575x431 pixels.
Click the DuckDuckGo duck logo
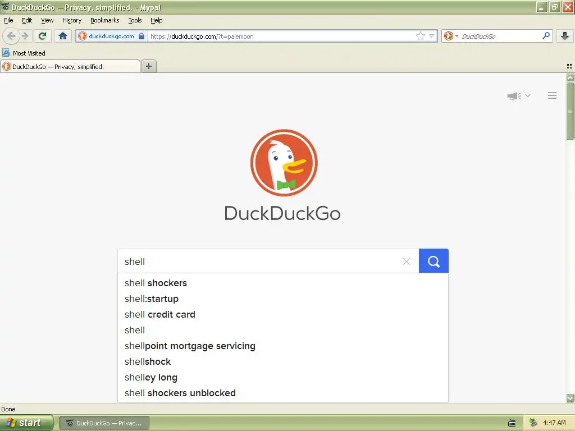click(284, 163)
